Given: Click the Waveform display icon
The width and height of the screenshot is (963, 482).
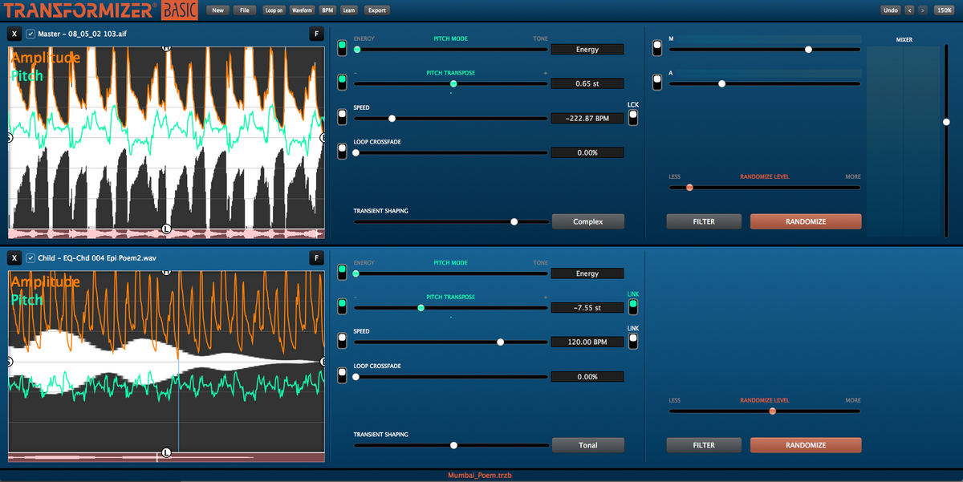Looking at the screenshot, I should 302,10.
